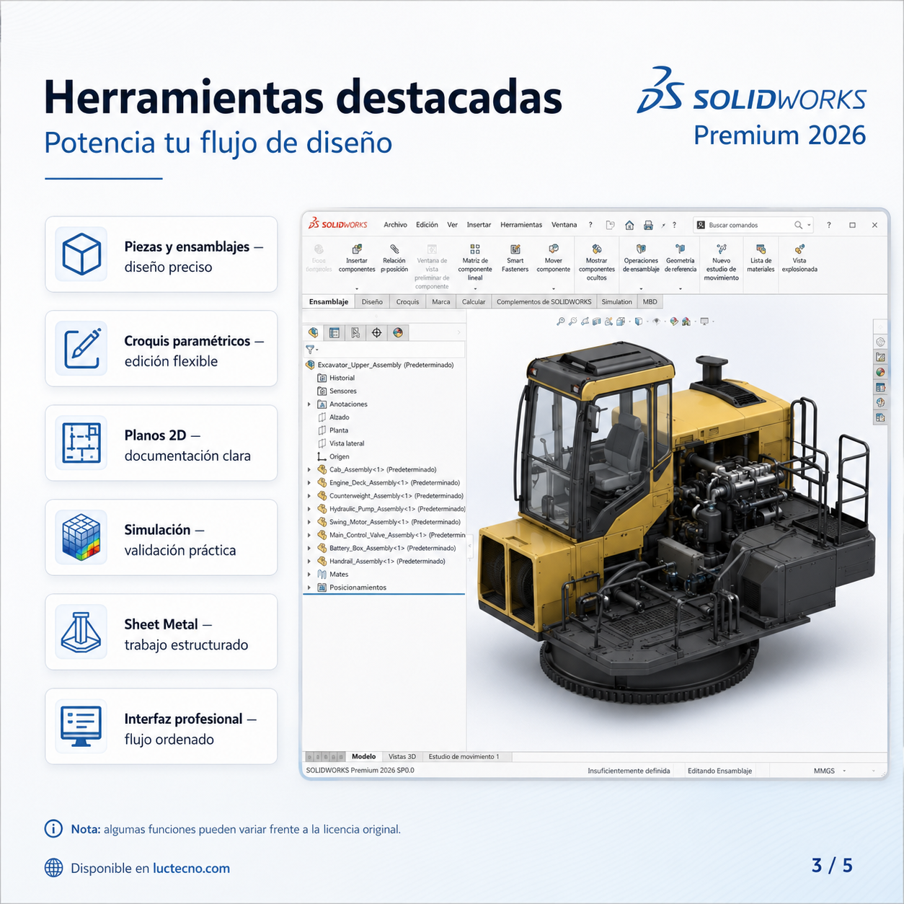Image resolution: width=904 pixels, height=904 pixels.
Task: Select Vista lateral plane
Action: [x=340, y=443]
